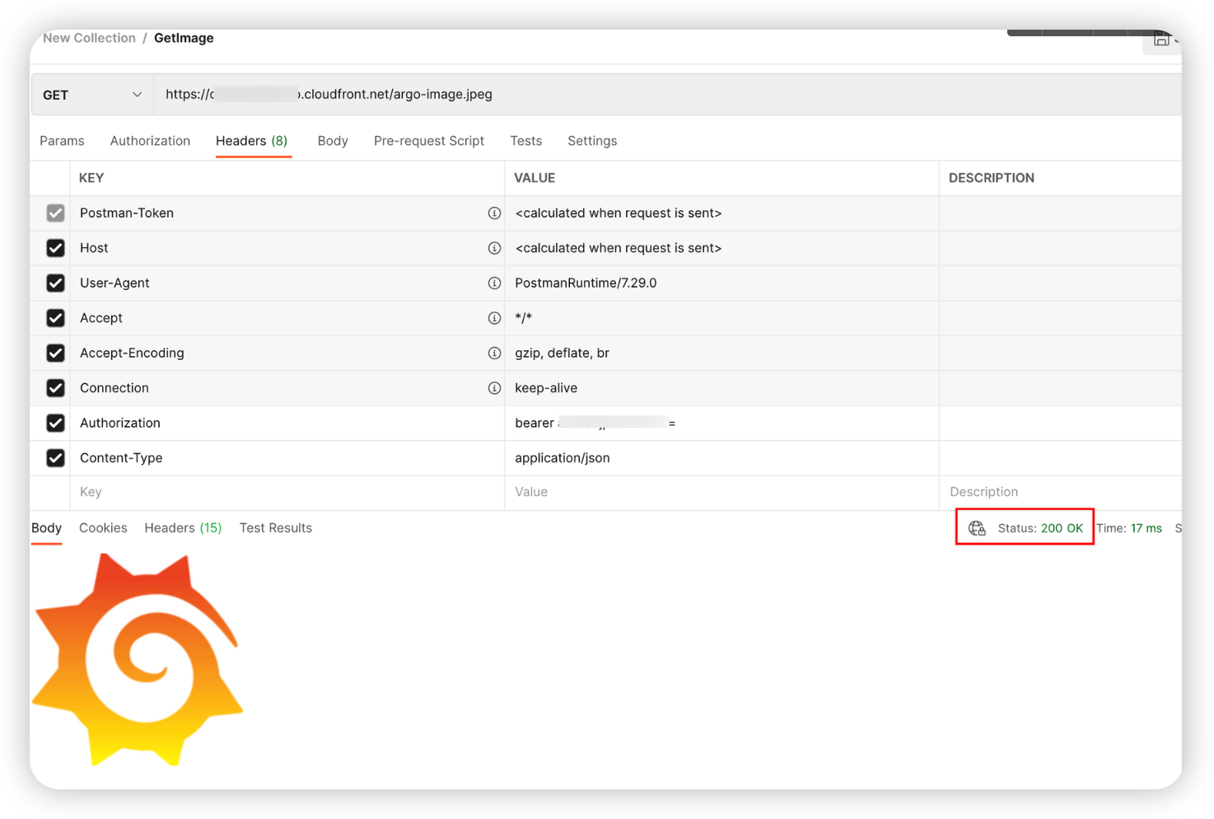
Task: Click the keep-alive value cell
Action: [721, 388]
